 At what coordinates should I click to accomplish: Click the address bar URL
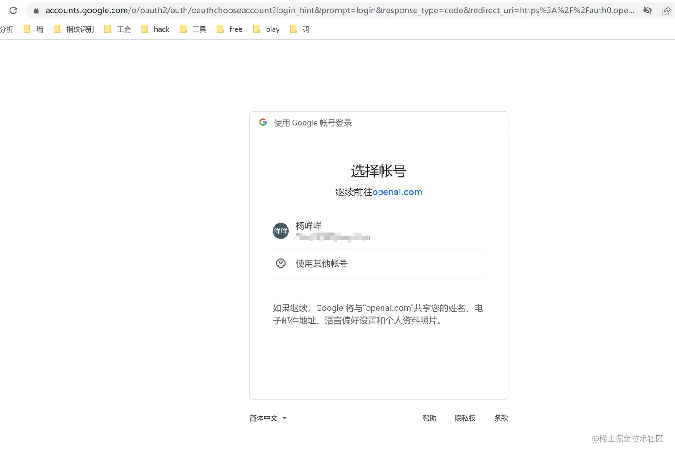tap(340, 10)
